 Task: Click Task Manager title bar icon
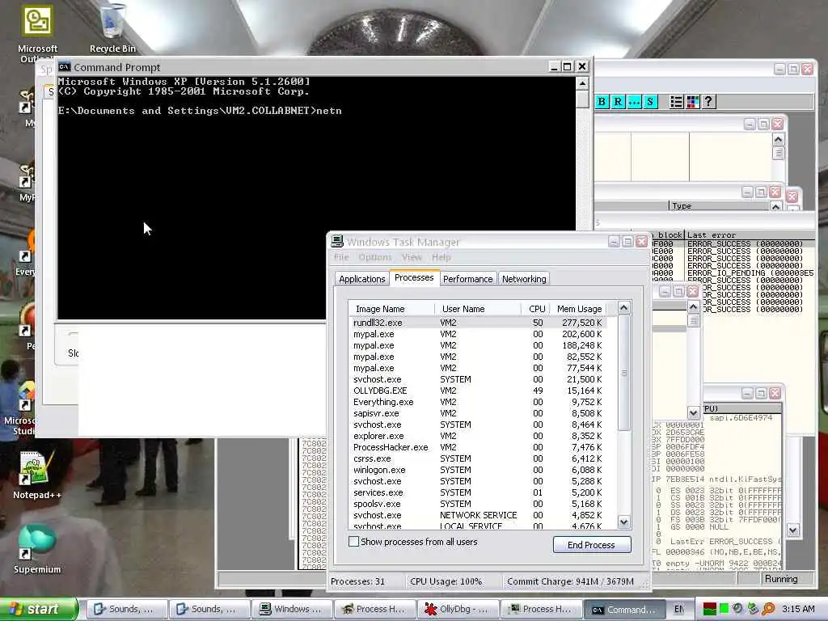[337, 241]
